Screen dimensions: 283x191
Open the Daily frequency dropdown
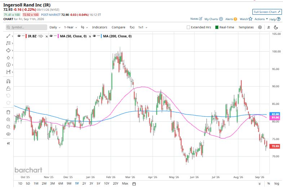point(55,27)
